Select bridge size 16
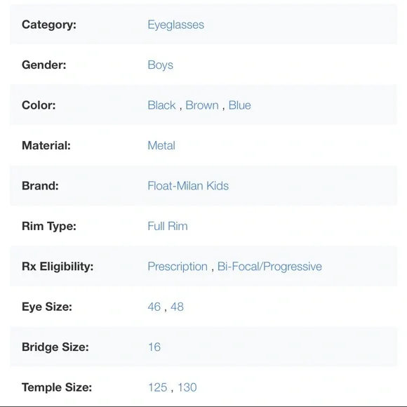Image resolution: width=407 pixels, height=407 pixels. tap(154, 347)
